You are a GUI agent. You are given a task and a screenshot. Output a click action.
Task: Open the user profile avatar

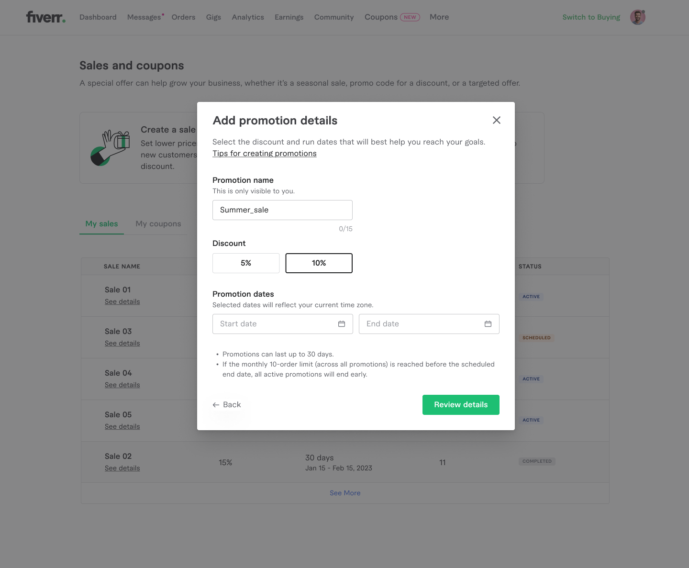point(638,17)
